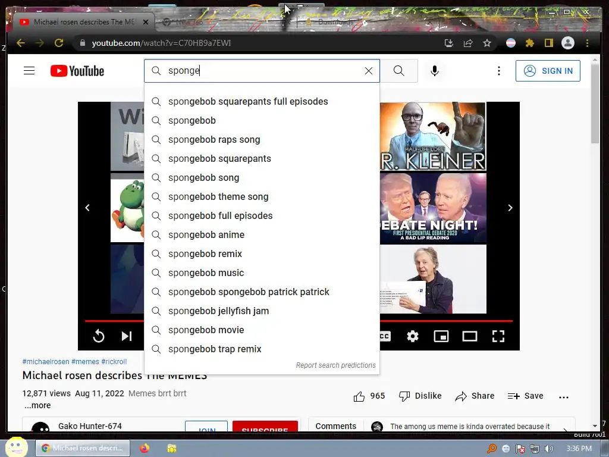Open the Dr. Kleiner video thumbnail

click(433, 136)
